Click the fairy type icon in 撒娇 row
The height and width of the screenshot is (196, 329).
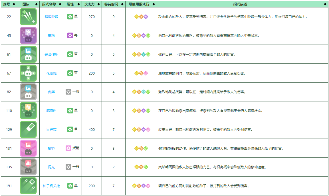pos(68,148)
